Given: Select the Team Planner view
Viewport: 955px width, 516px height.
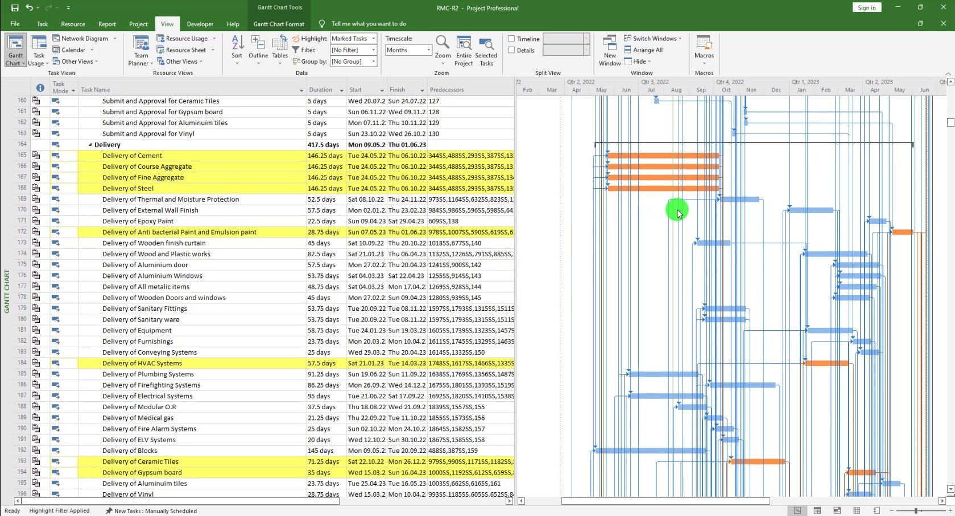Looking at the screenshot, I should coord(140,50).
